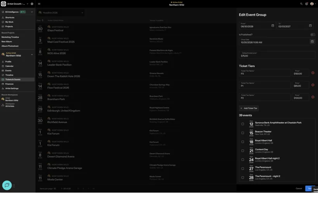This screenshot has height=199, width=318.
Task: Open user avatar account menu
Action: pos(312,4)
